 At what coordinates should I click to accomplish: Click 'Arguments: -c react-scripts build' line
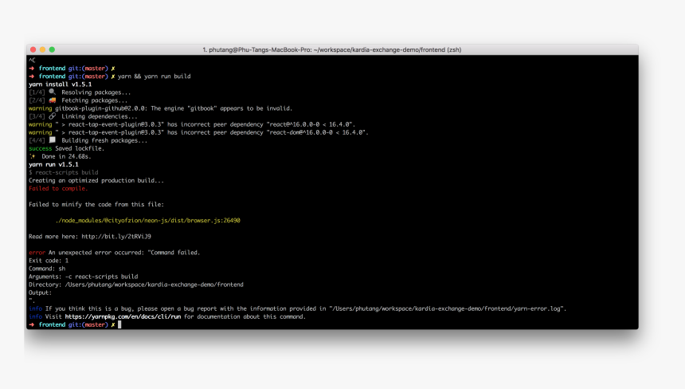(83, 277)
